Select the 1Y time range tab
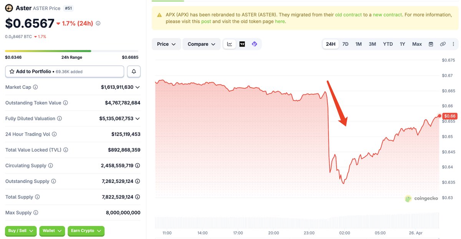 pos(402,44)
